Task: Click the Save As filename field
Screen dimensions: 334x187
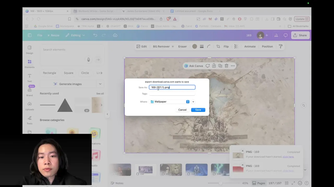Action: coord(172,87)
